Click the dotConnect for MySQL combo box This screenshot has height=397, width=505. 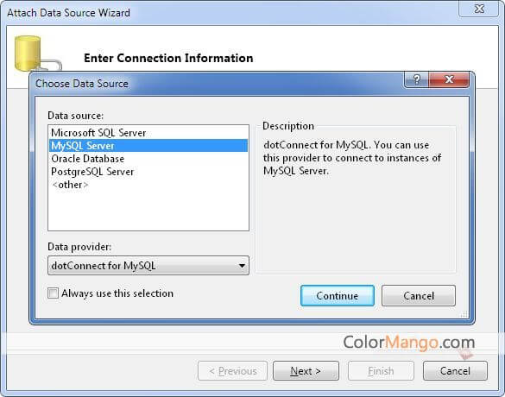pyautogui.click(x=148, y=266)
